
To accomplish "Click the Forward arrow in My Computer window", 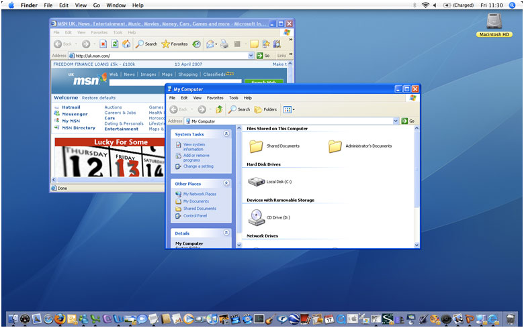I will [x=202, y=109].
